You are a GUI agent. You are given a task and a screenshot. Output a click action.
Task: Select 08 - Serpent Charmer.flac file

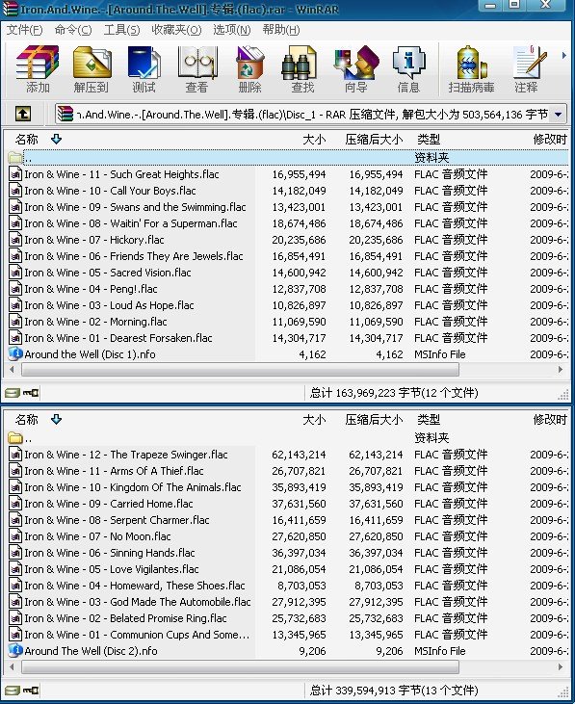pos(117,520)
